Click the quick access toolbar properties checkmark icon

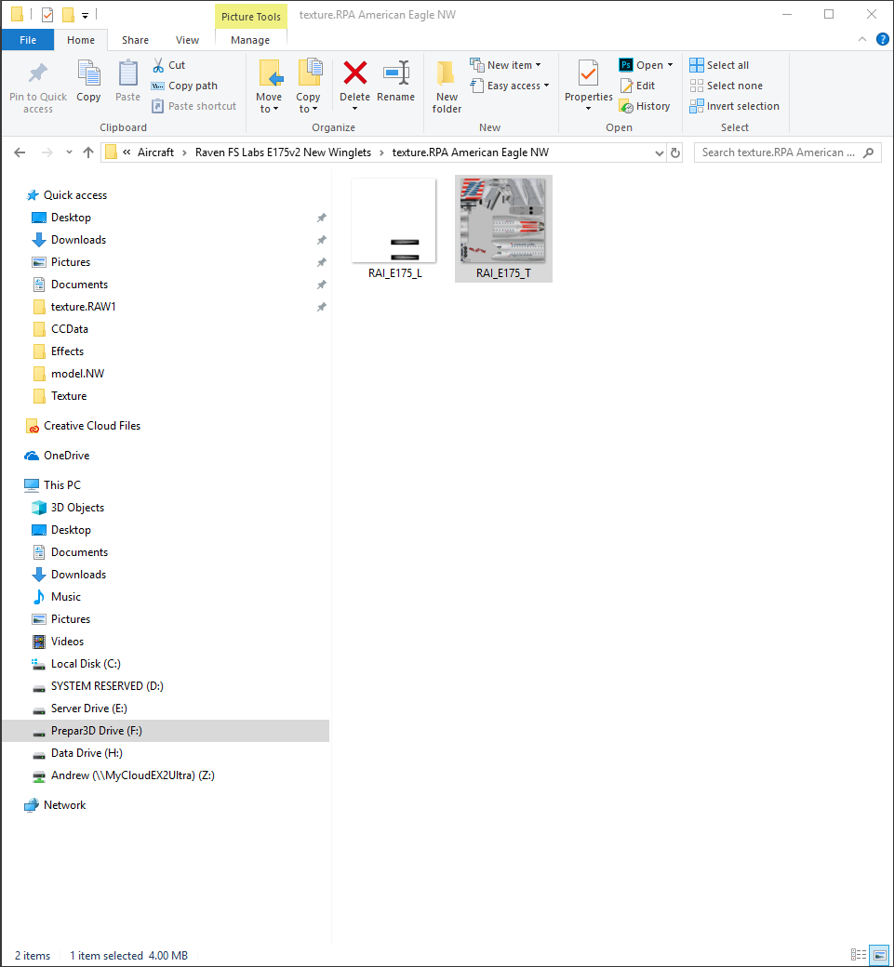click(47, 14)
